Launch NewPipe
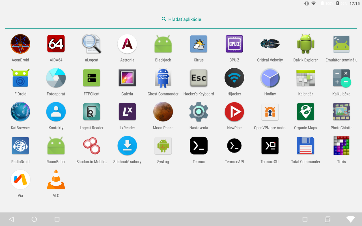This screenshot has height=226, width=362. tap(234, 112)
